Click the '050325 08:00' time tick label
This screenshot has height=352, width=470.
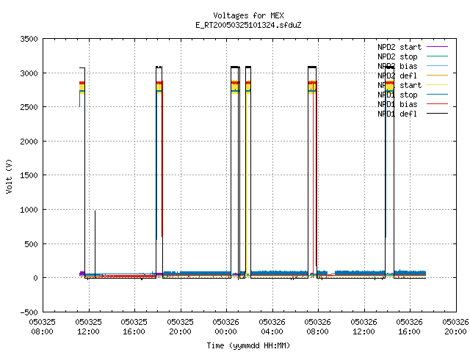tap(43, 326)
